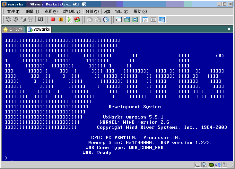Switch to Quick Switch mode icon
Screen dimensions: 235x169
(x=127, y=19)
